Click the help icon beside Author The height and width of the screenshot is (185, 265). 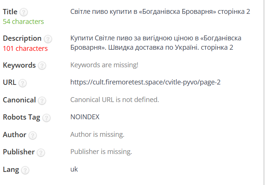click(x=33, y=135)
